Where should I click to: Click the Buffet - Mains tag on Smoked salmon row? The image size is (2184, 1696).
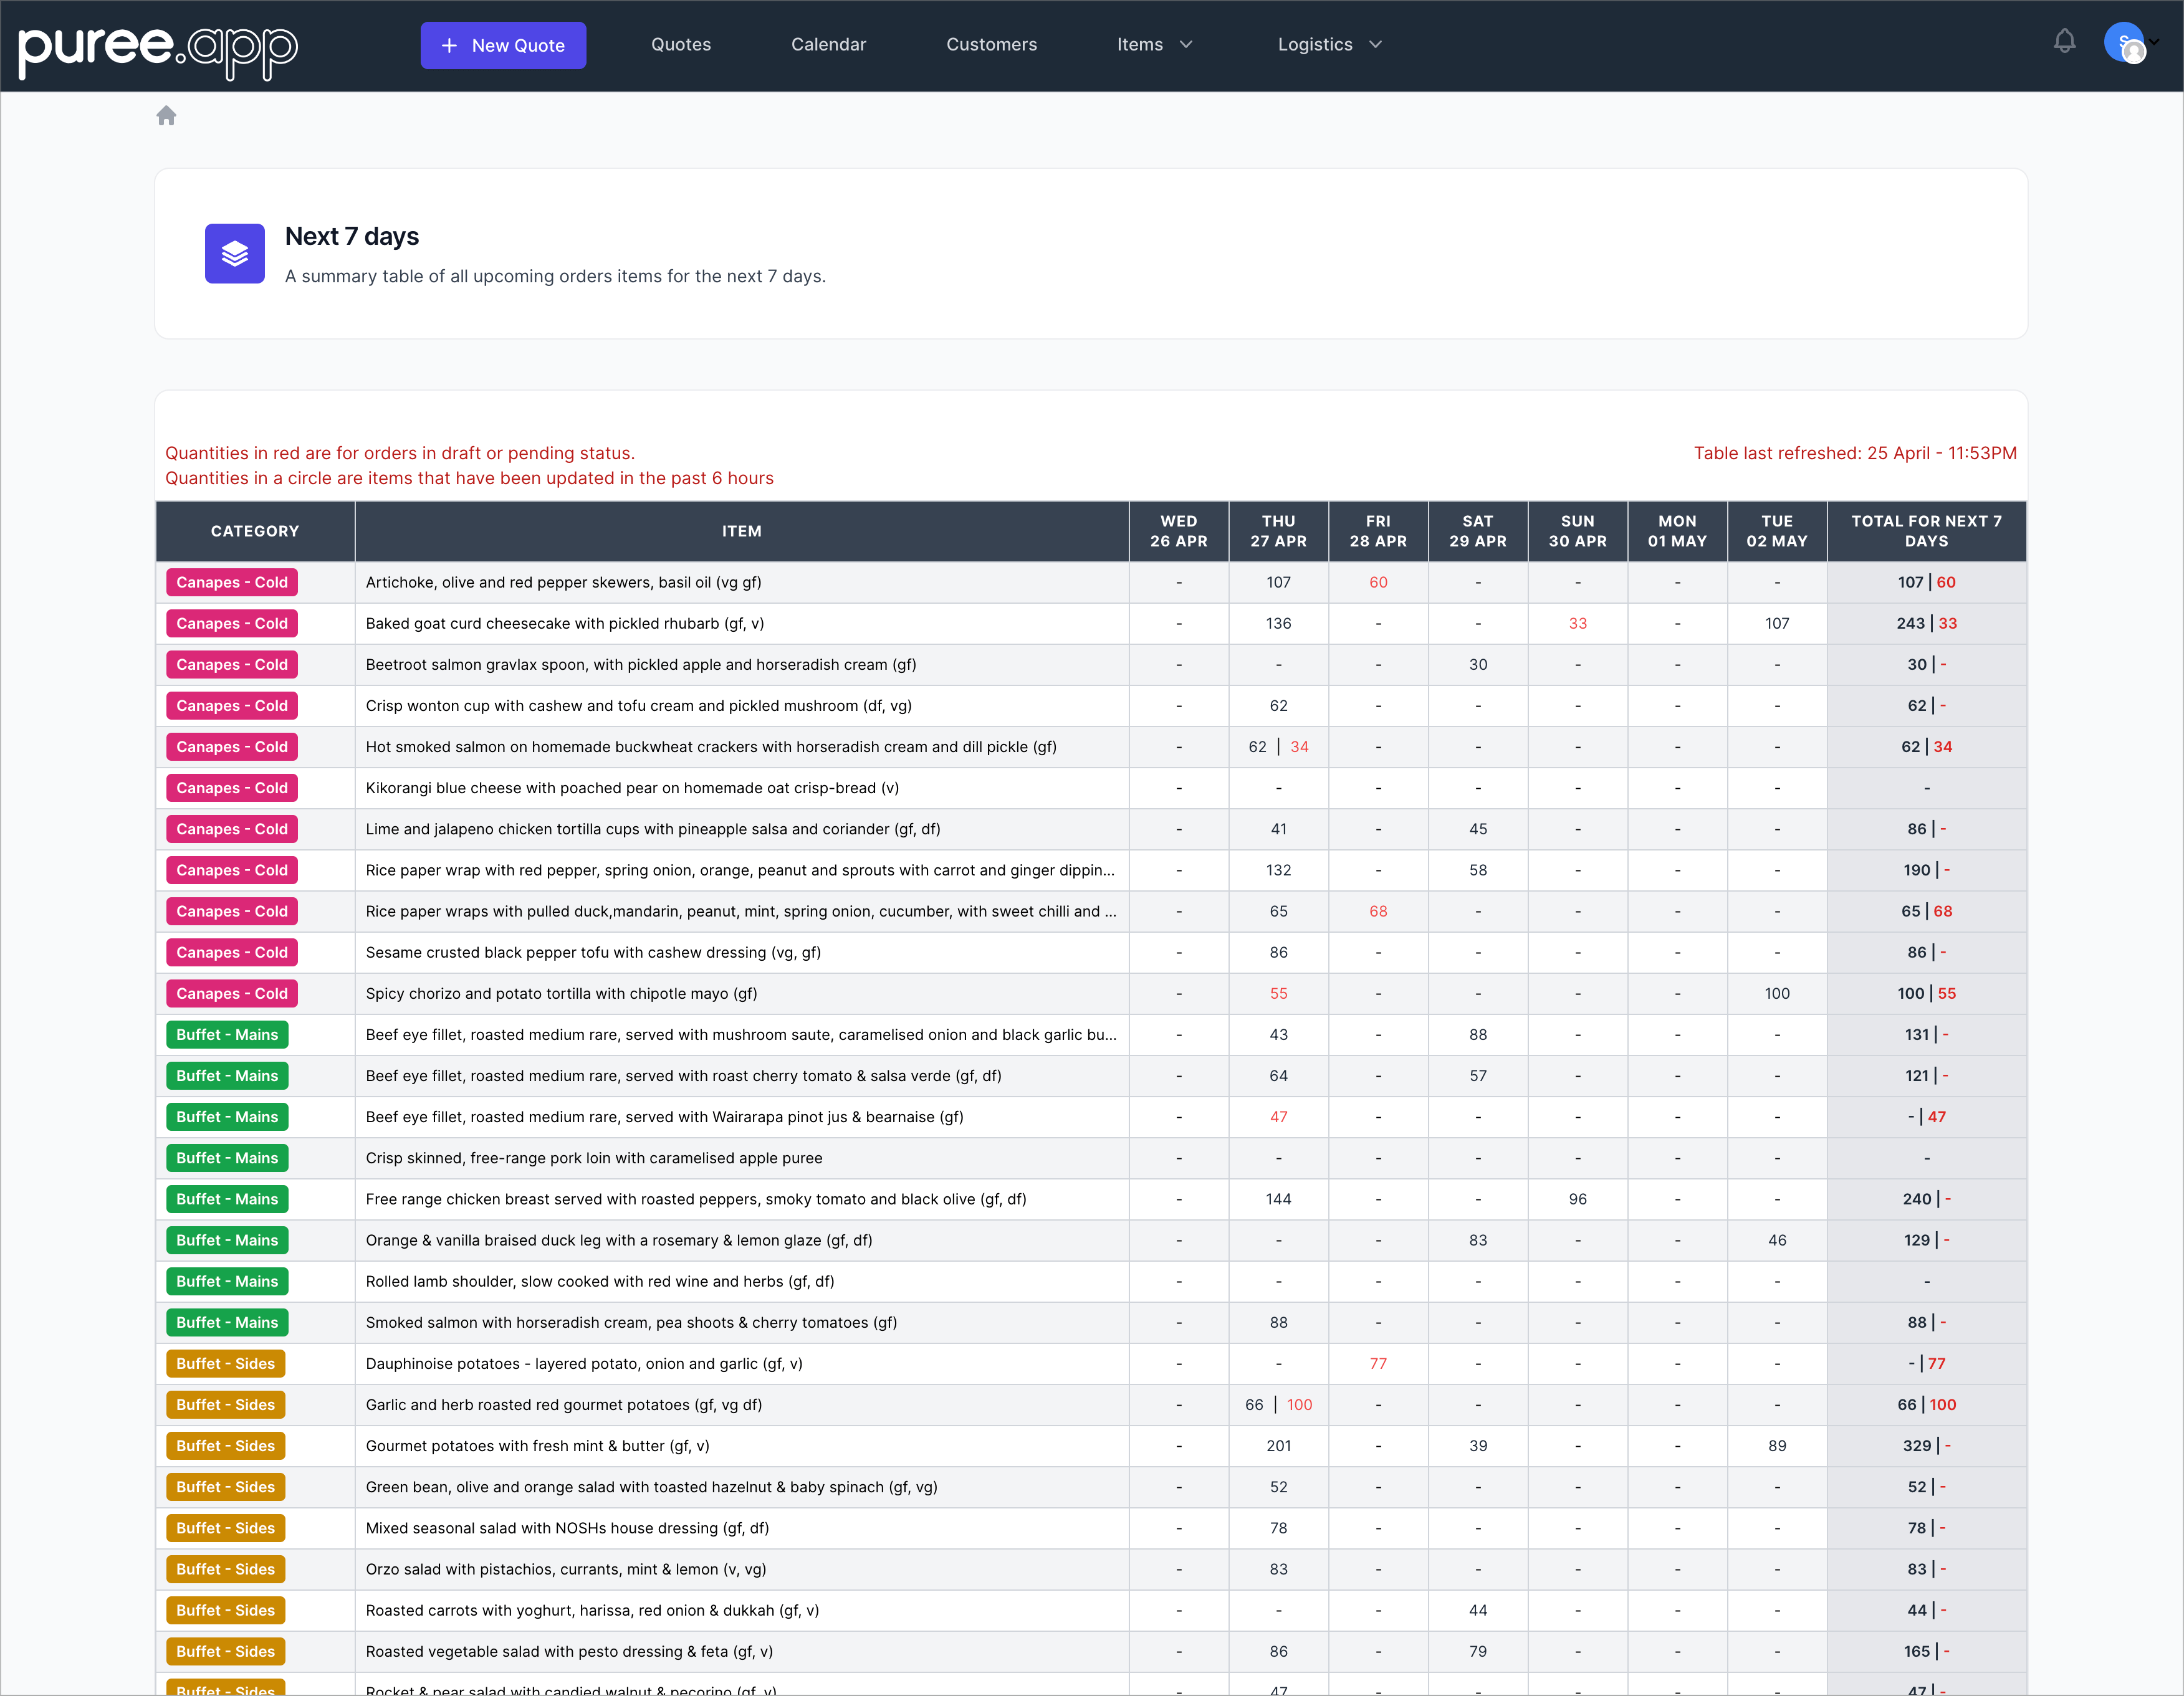point(227,1322)
